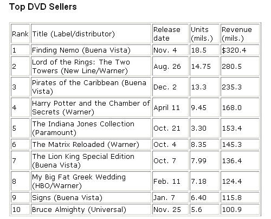Image resolution: width=271 pixels, height=219 pixels.
Task: Select the rank 10 cell
Action: [20, 209]
